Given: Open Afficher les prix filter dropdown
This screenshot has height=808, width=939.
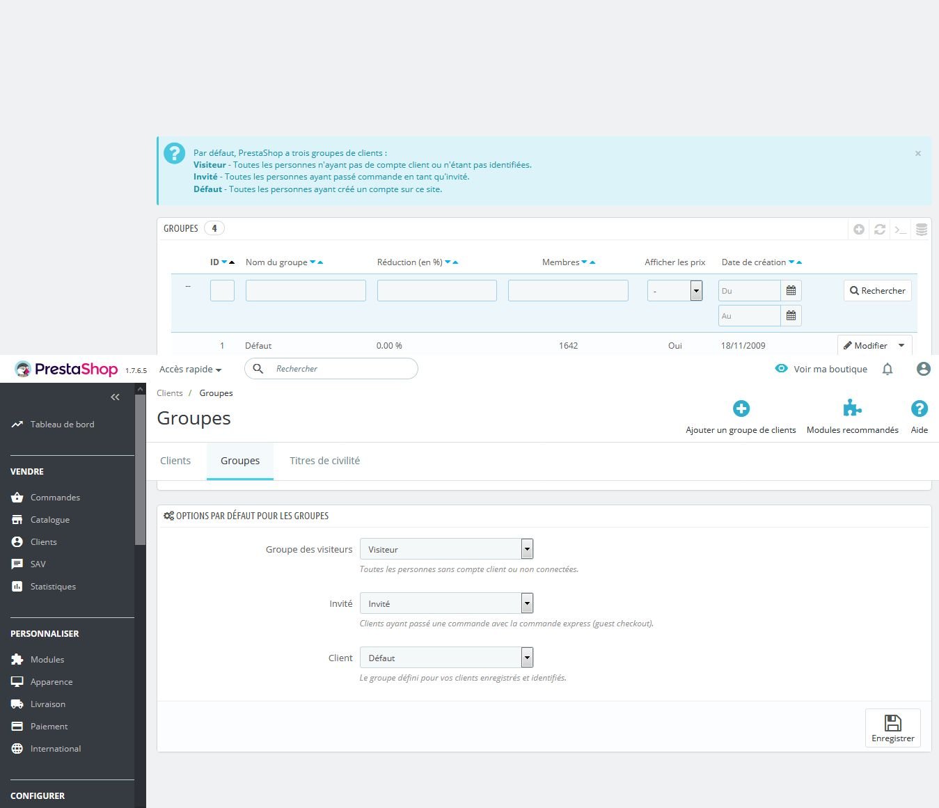Looking at the screenshot, I should click(674, 291).
